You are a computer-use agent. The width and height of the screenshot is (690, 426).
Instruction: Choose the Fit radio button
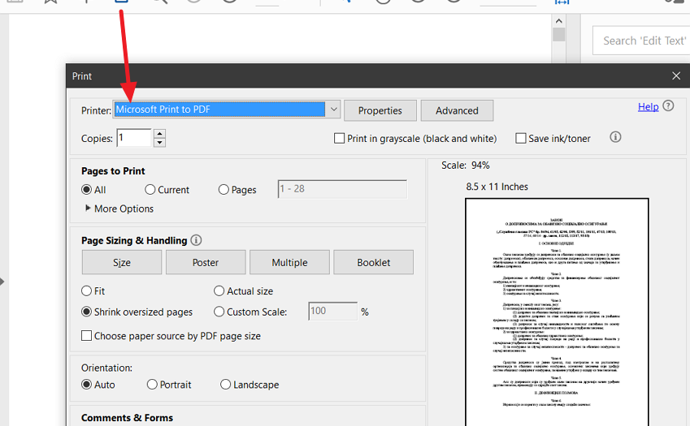[87, 291]
